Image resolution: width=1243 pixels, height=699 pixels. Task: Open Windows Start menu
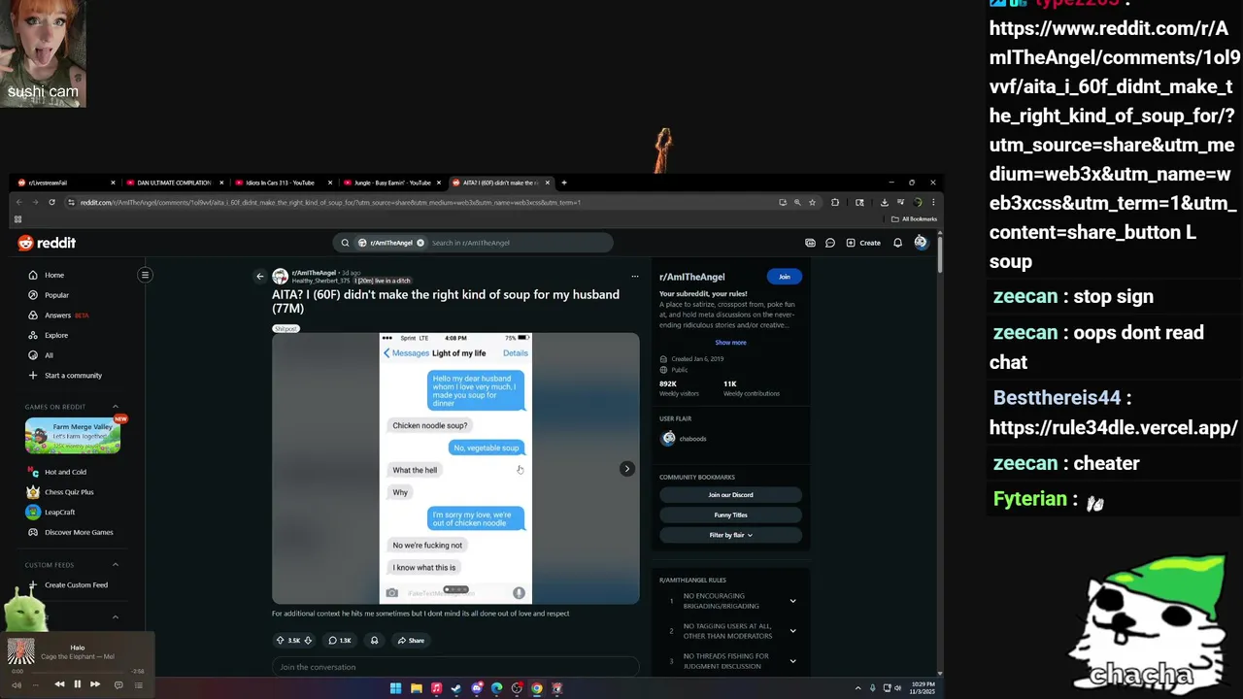click(395, 688)
